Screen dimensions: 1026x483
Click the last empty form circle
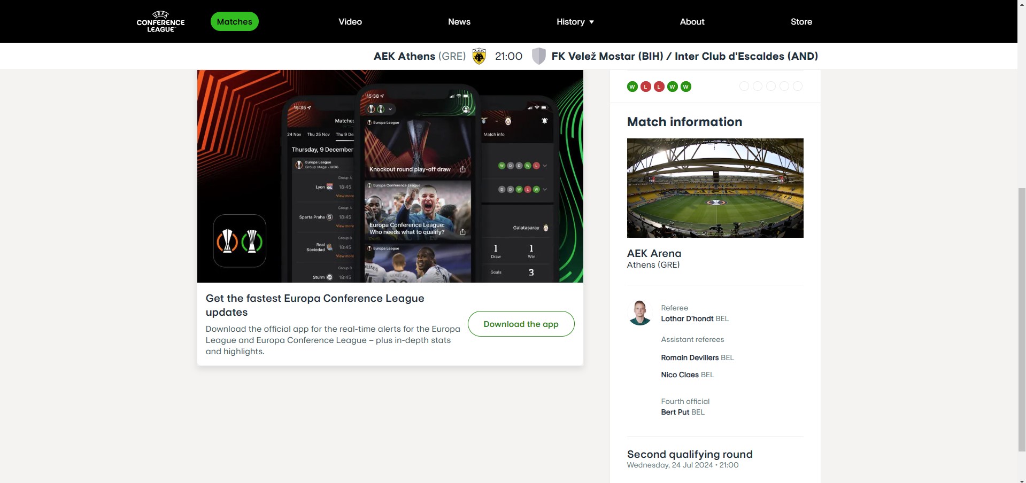798,86
